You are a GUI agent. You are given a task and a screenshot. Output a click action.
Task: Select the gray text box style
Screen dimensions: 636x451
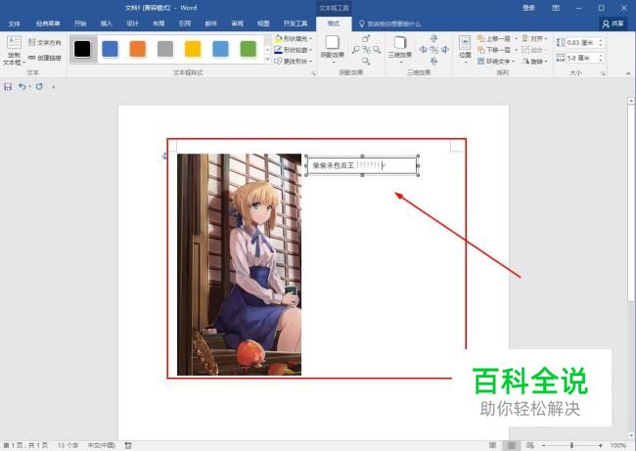click(x=165, y=49)
